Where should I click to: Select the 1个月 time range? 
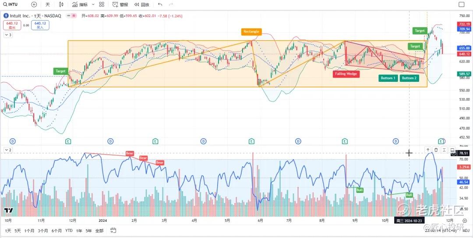[x=29, y=231]
